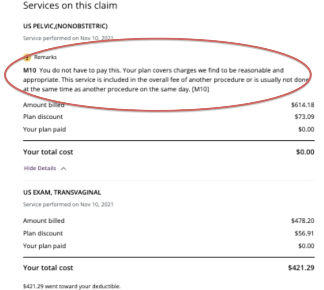Click Plan discount label under transvaginal exam
This screenshot has height=290, width=324.
(x=43, y=233)
